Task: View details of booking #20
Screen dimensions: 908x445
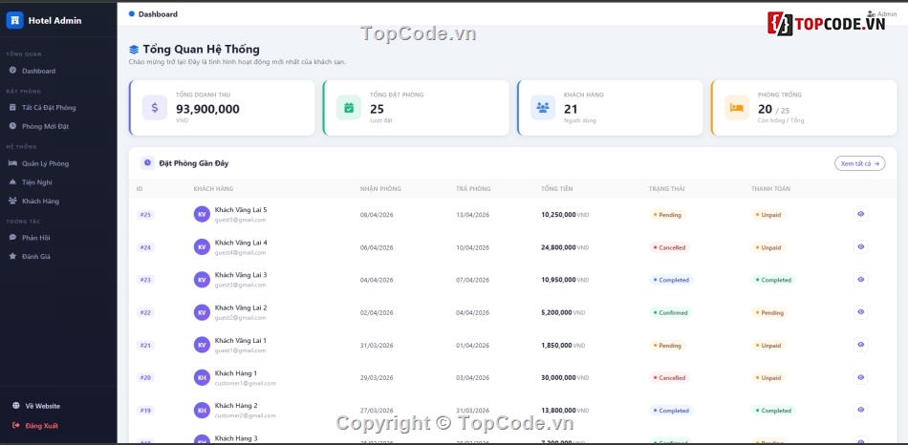Action: pyautogui.click(x=860, y=378)
